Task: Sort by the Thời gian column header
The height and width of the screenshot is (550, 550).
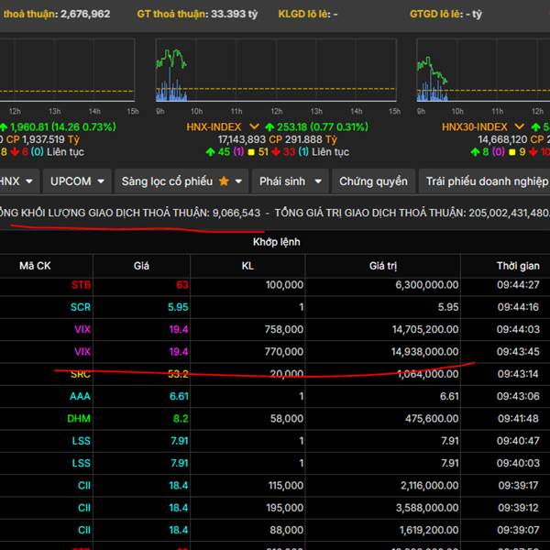Action: (x=518, y=266)
